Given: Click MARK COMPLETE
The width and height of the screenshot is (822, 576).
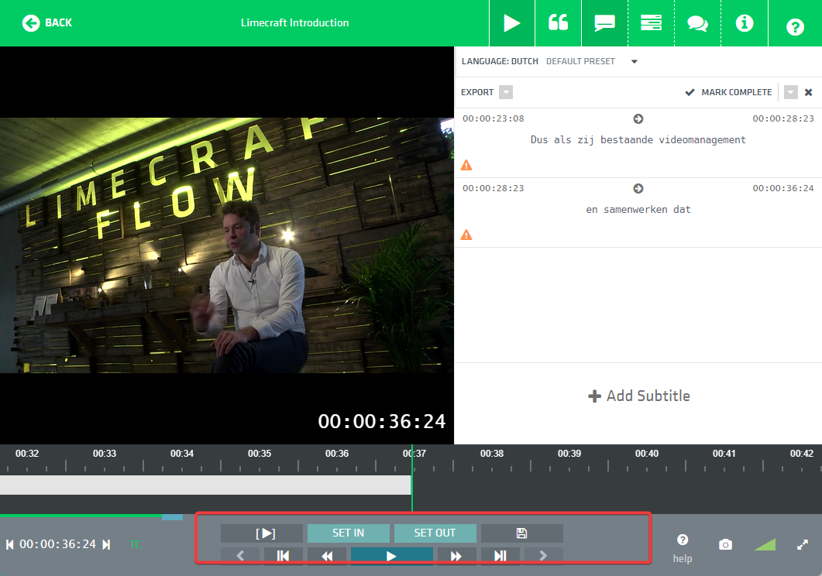Looking at the screenshot, I should [729, 92].
